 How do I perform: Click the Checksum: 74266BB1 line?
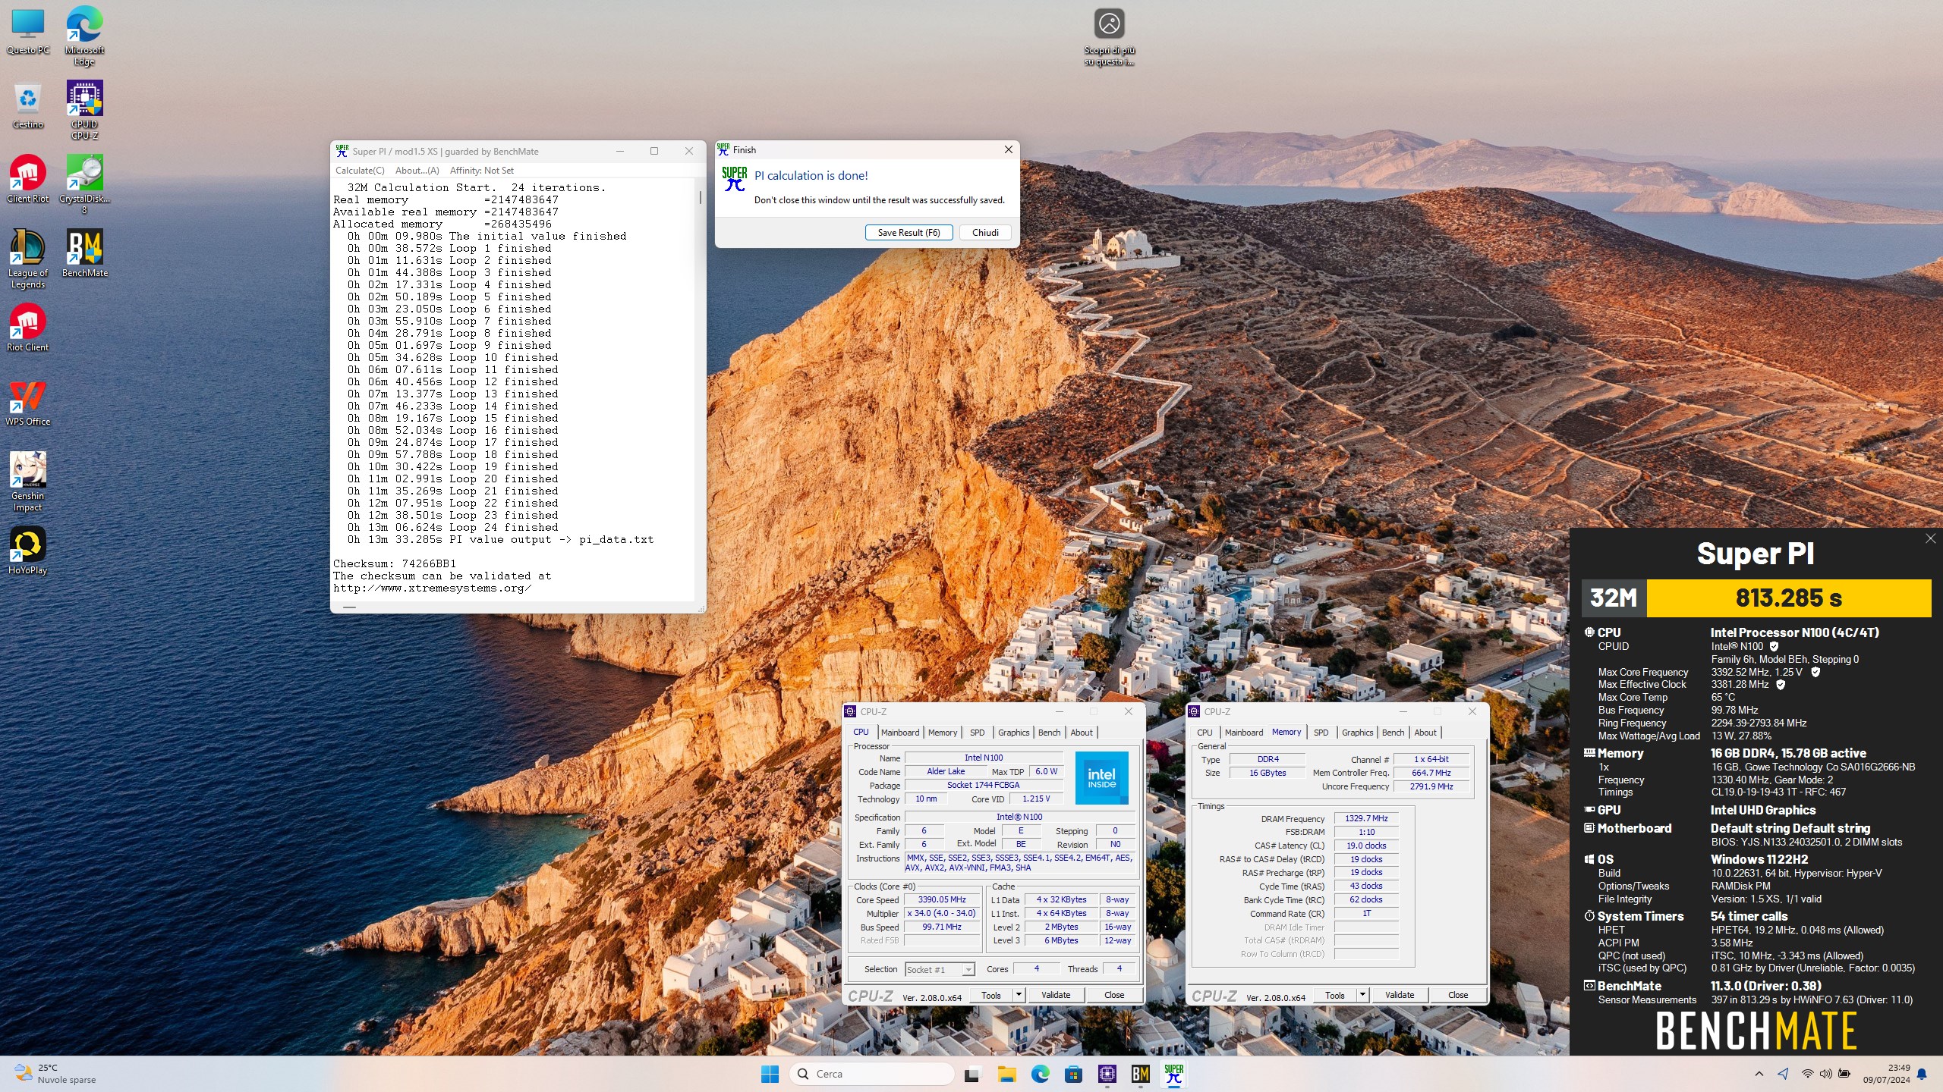click(x=395, y=563)
